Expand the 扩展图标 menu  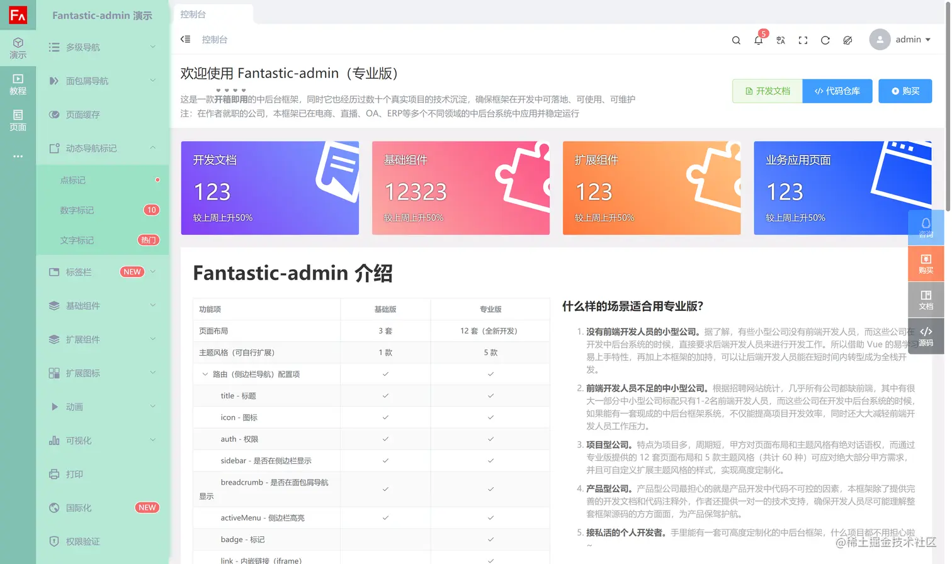pos(103,373)
